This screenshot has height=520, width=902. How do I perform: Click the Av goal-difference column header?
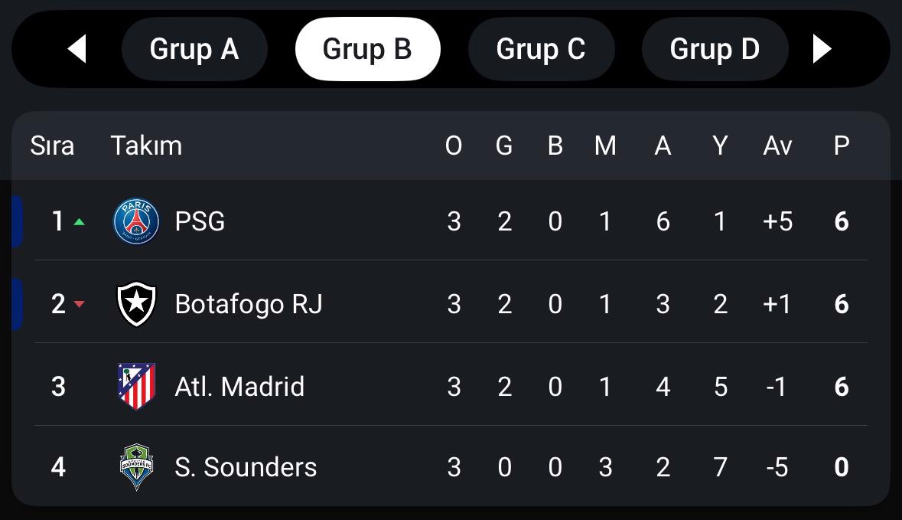(x=777, y=146)
